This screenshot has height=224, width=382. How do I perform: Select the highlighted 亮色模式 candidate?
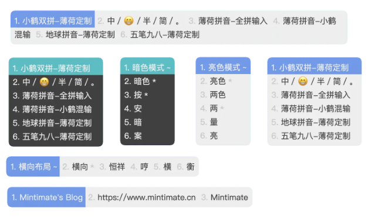pyautogui.click(x=223, y=66)
